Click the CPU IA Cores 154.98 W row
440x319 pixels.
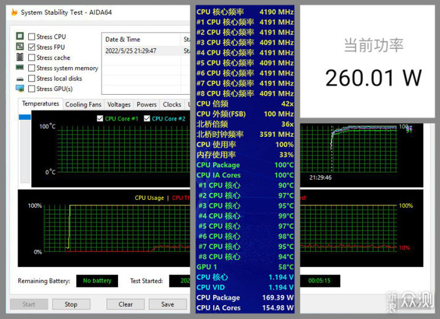coord(245,308)
